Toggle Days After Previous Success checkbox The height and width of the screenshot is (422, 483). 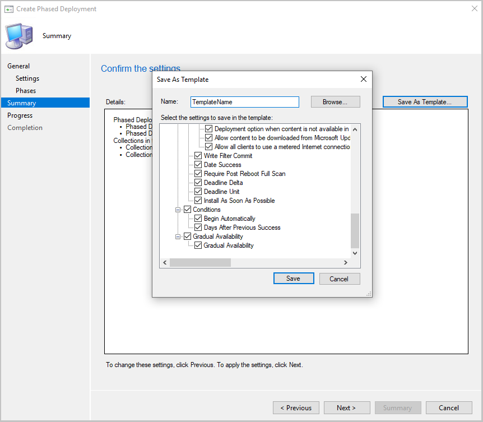(198, 228)
